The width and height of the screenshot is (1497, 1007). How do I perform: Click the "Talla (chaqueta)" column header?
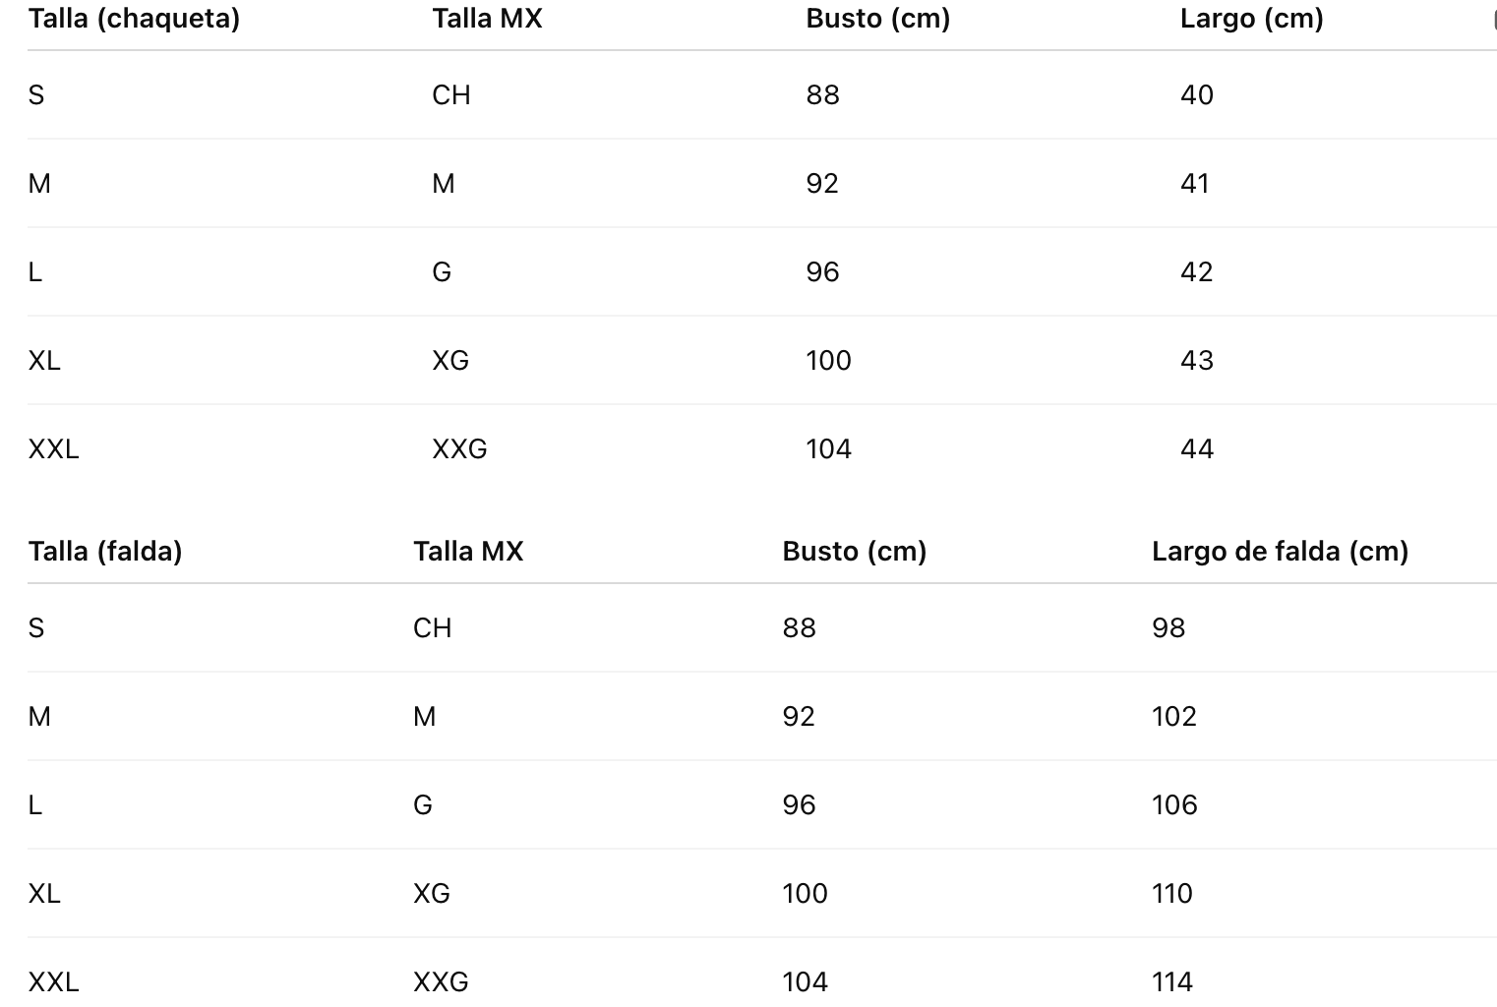(x=134, y=19)
